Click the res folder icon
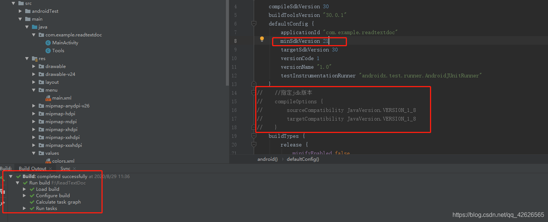Image resolution: width=548 pixels, height=222 pixels. [35, 59]
